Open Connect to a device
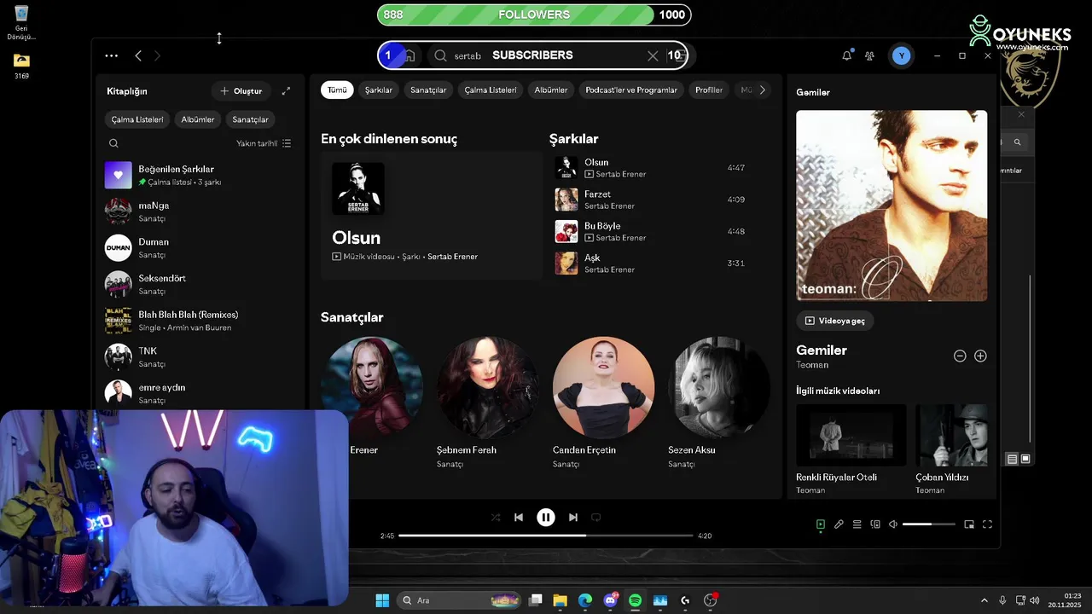This screenshot has height=614, width=1092. pos(875,524)
